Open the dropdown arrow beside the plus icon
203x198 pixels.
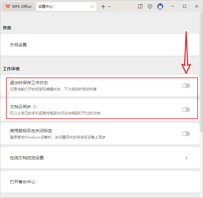(109, 6)
